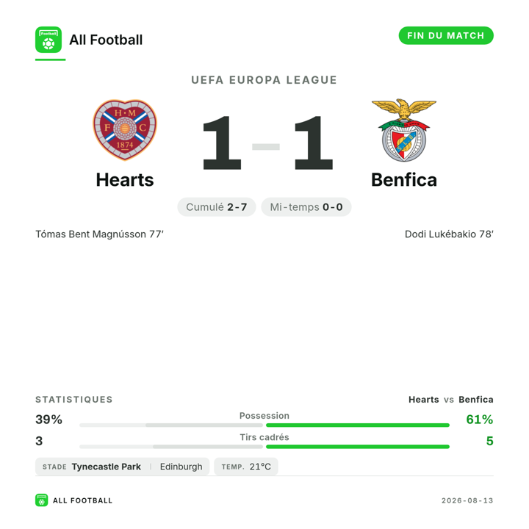
Task: Click the All Football app logo icon
Action: [x=48, y=40]
